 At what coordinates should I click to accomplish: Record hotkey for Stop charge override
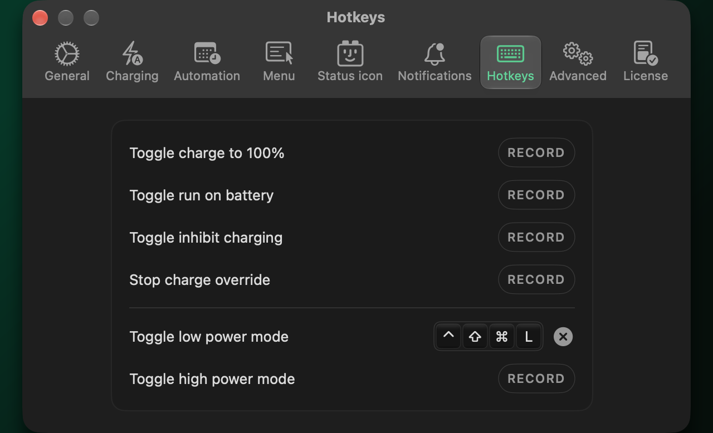click(536, 279)
